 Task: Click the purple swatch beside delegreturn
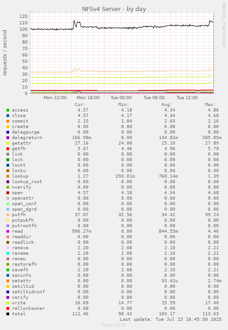(8, 138)
